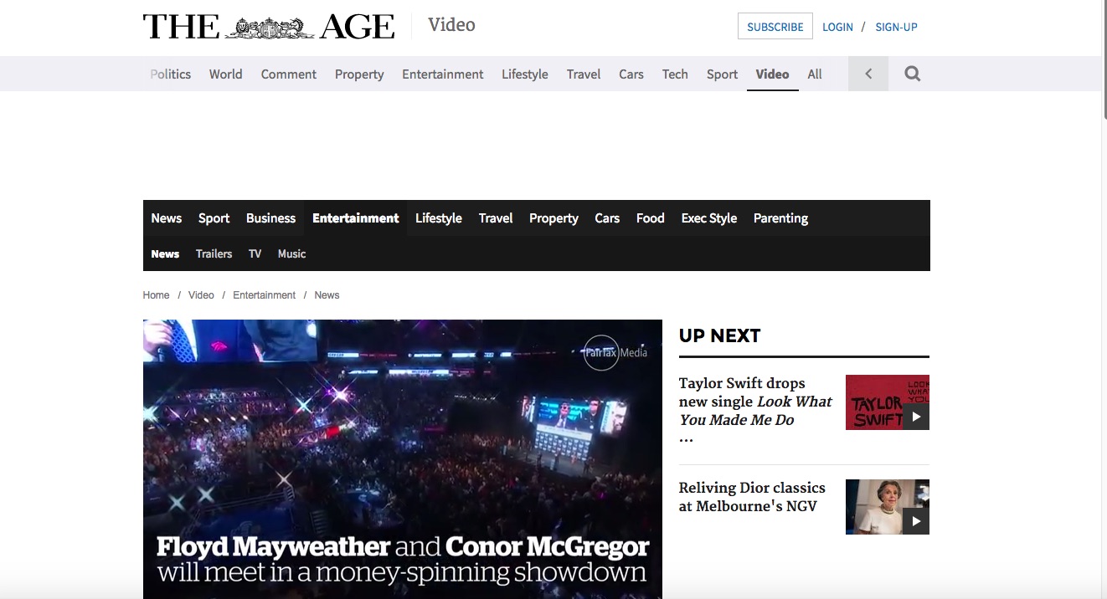Play the Taylor Swift video thumbnail
The width and height of the screenshot is (1107, 599).
[887, 402]
